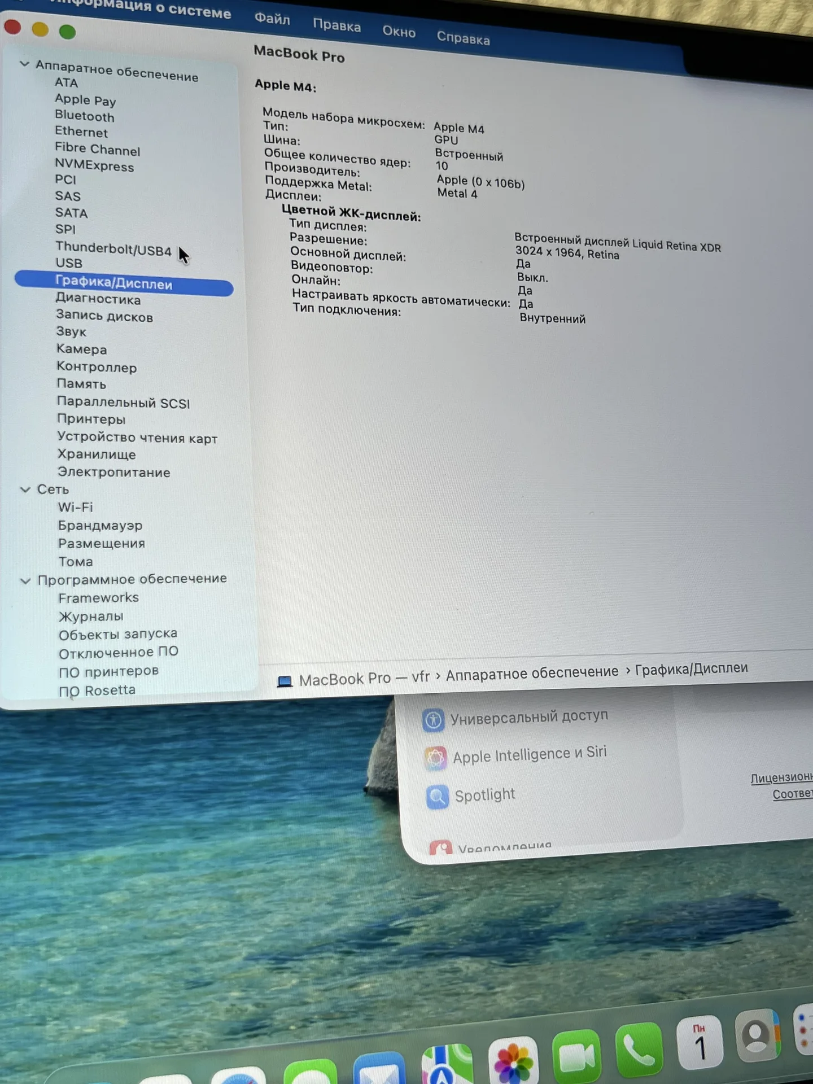The height and width of the screenshot is (1084, 813).
Task: Select Электропитание in the sidebar
Action: pos(113,472)
